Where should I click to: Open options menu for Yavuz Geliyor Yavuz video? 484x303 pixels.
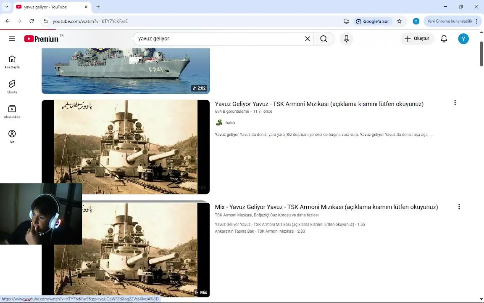(455, 103)
